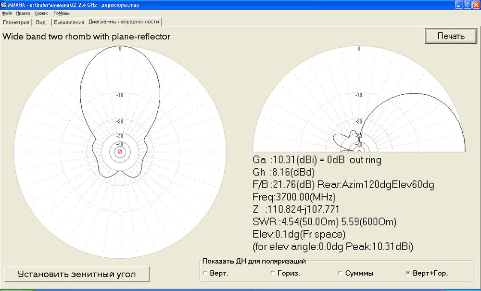
Task: Click the Печать button
Action: pyautogui.click(x=451, y=36)
